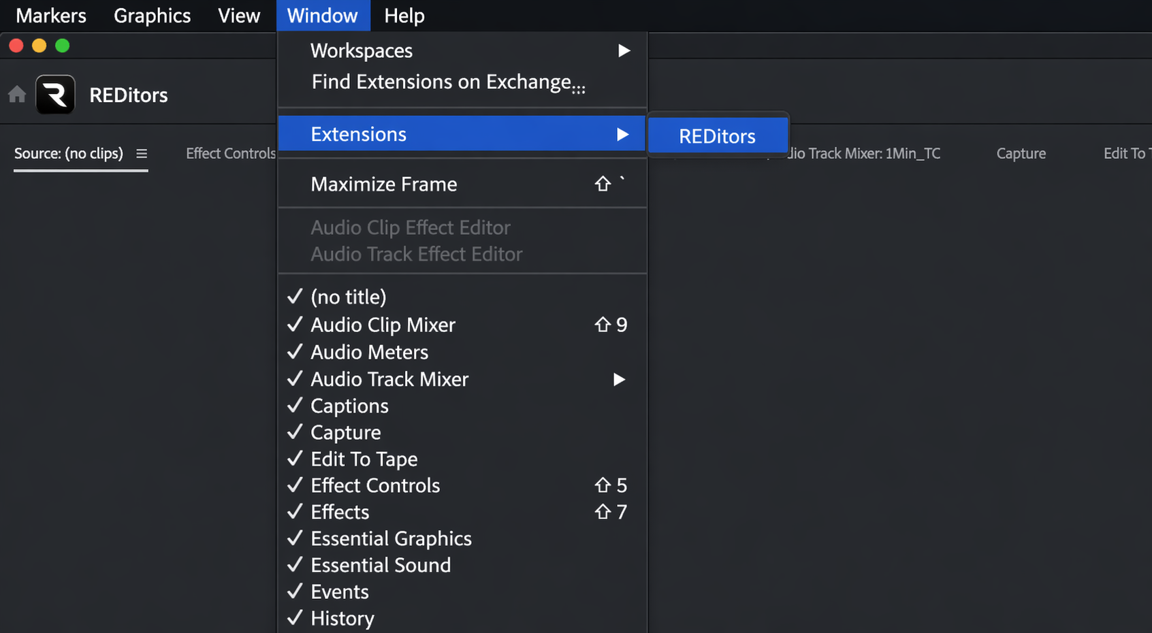Toggle the History panel checkmark

click(342, 618)
